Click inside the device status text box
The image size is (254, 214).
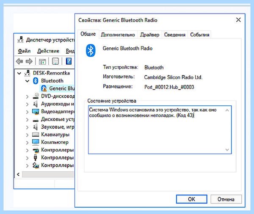click(x=160, y=130)
